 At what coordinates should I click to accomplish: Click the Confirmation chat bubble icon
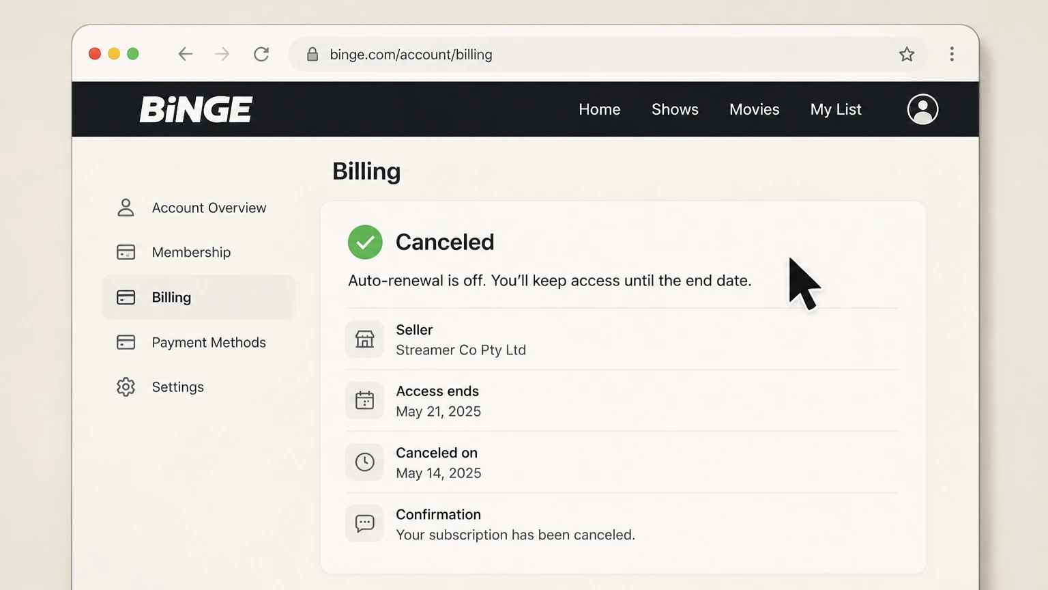click(364, 523)
